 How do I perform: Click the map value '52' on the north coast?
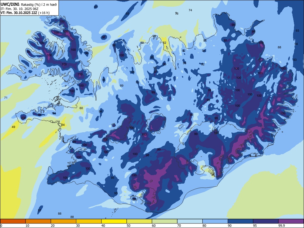pos(164,43)
